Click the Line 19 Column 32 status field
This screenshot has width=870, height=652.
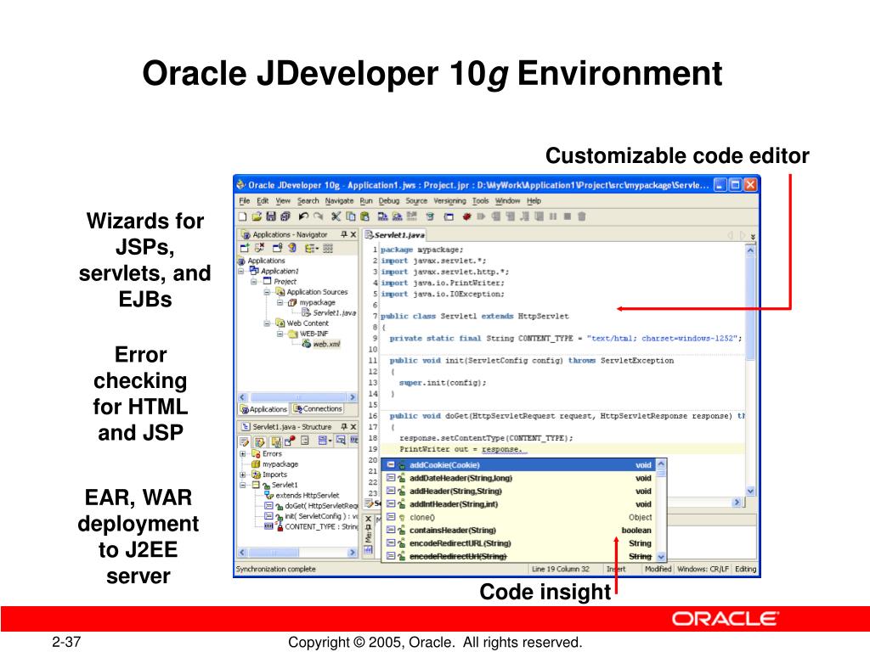click(561, 569)
